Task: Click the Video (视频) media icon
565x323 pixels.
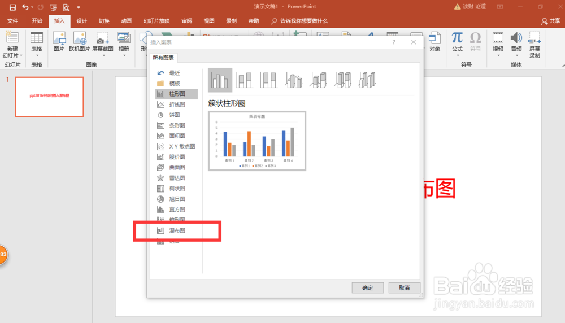Action: pos(498,38)
